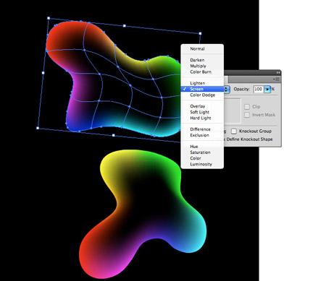Click the left-middle bounding box handle
This screenshot has width=326, height=281.
pos(43,73)
